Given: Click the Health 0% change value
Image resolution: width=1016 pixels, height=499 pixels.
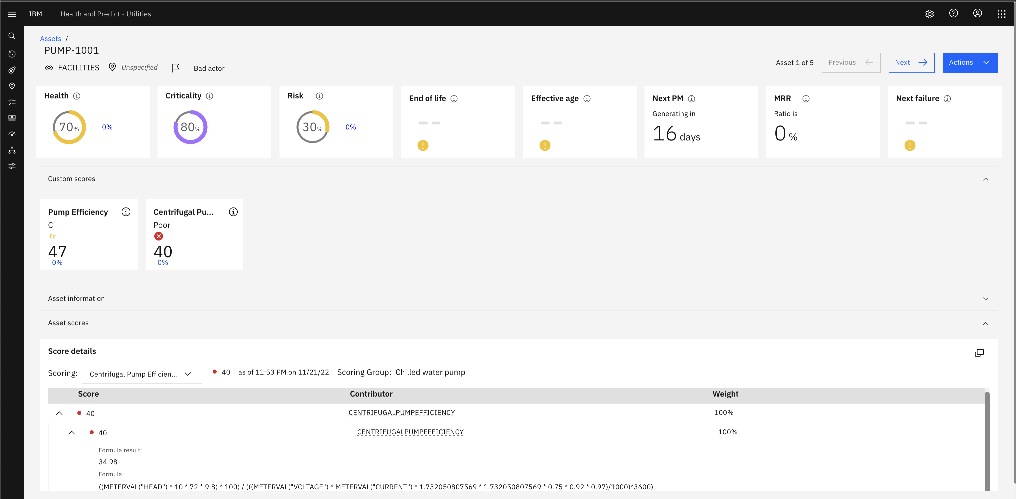Looking at the screenshot, I should (x=107, y=127).
